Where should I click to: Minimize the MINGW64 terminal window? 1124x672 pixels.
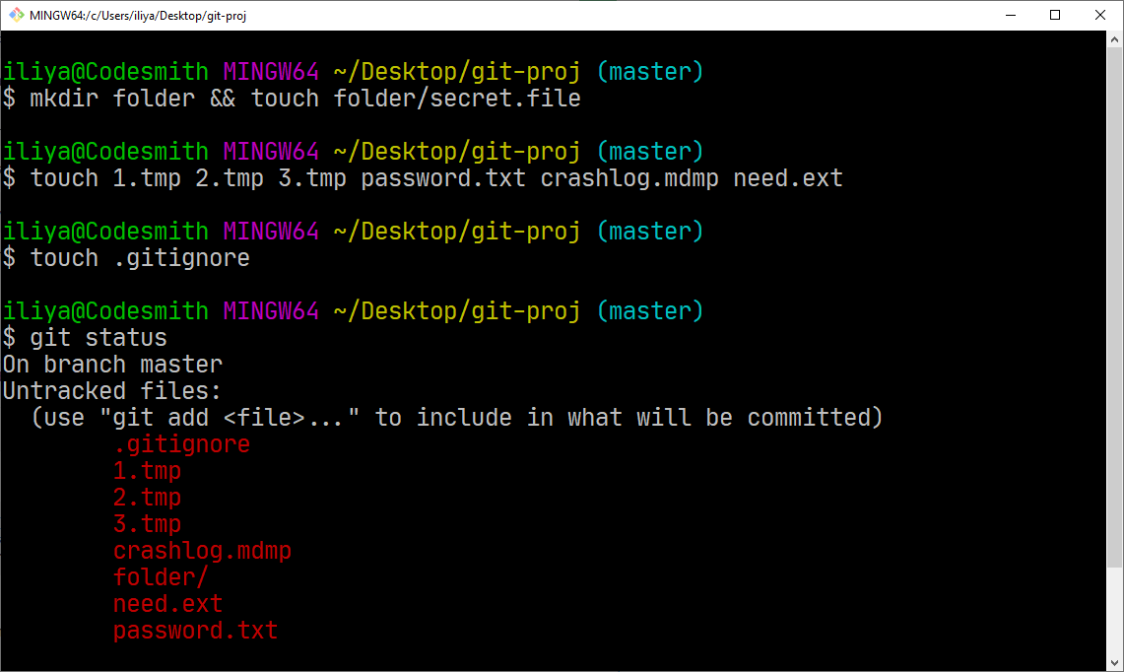1011,15
